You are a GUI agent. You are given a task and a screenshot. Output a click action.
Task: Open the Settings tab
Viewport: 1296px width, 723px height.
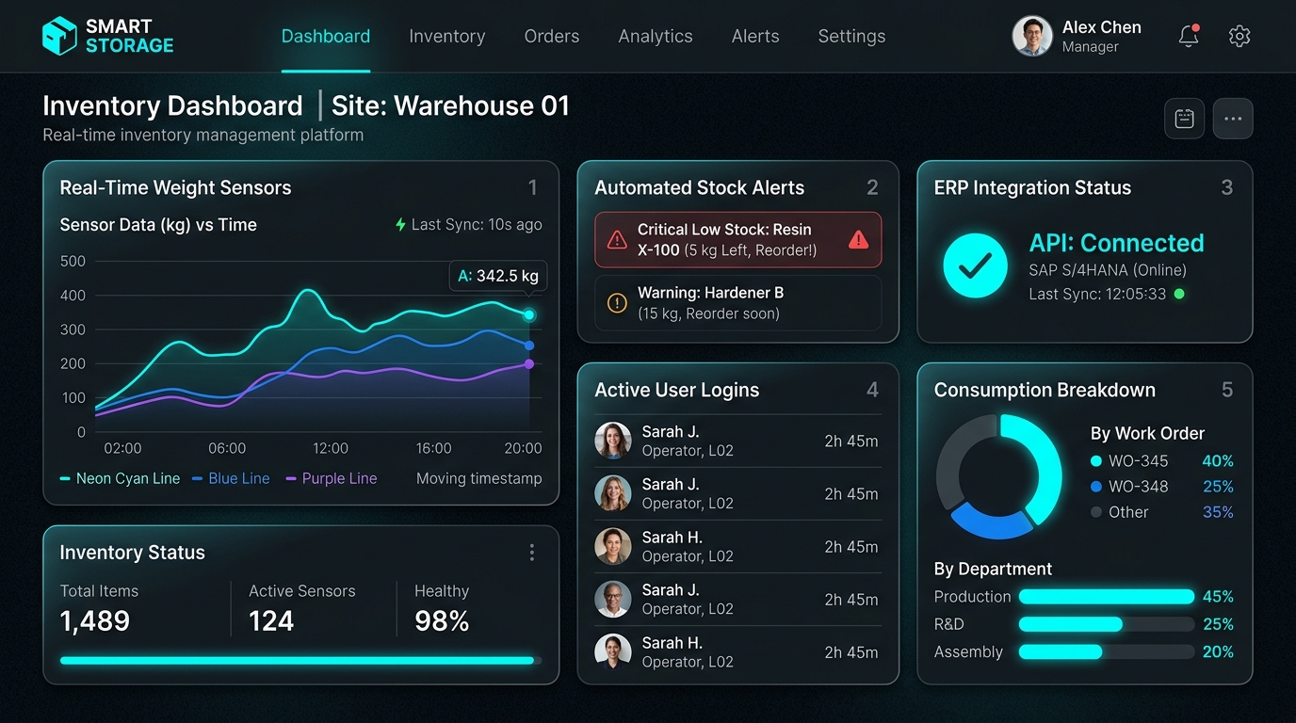tap(851, 37)
